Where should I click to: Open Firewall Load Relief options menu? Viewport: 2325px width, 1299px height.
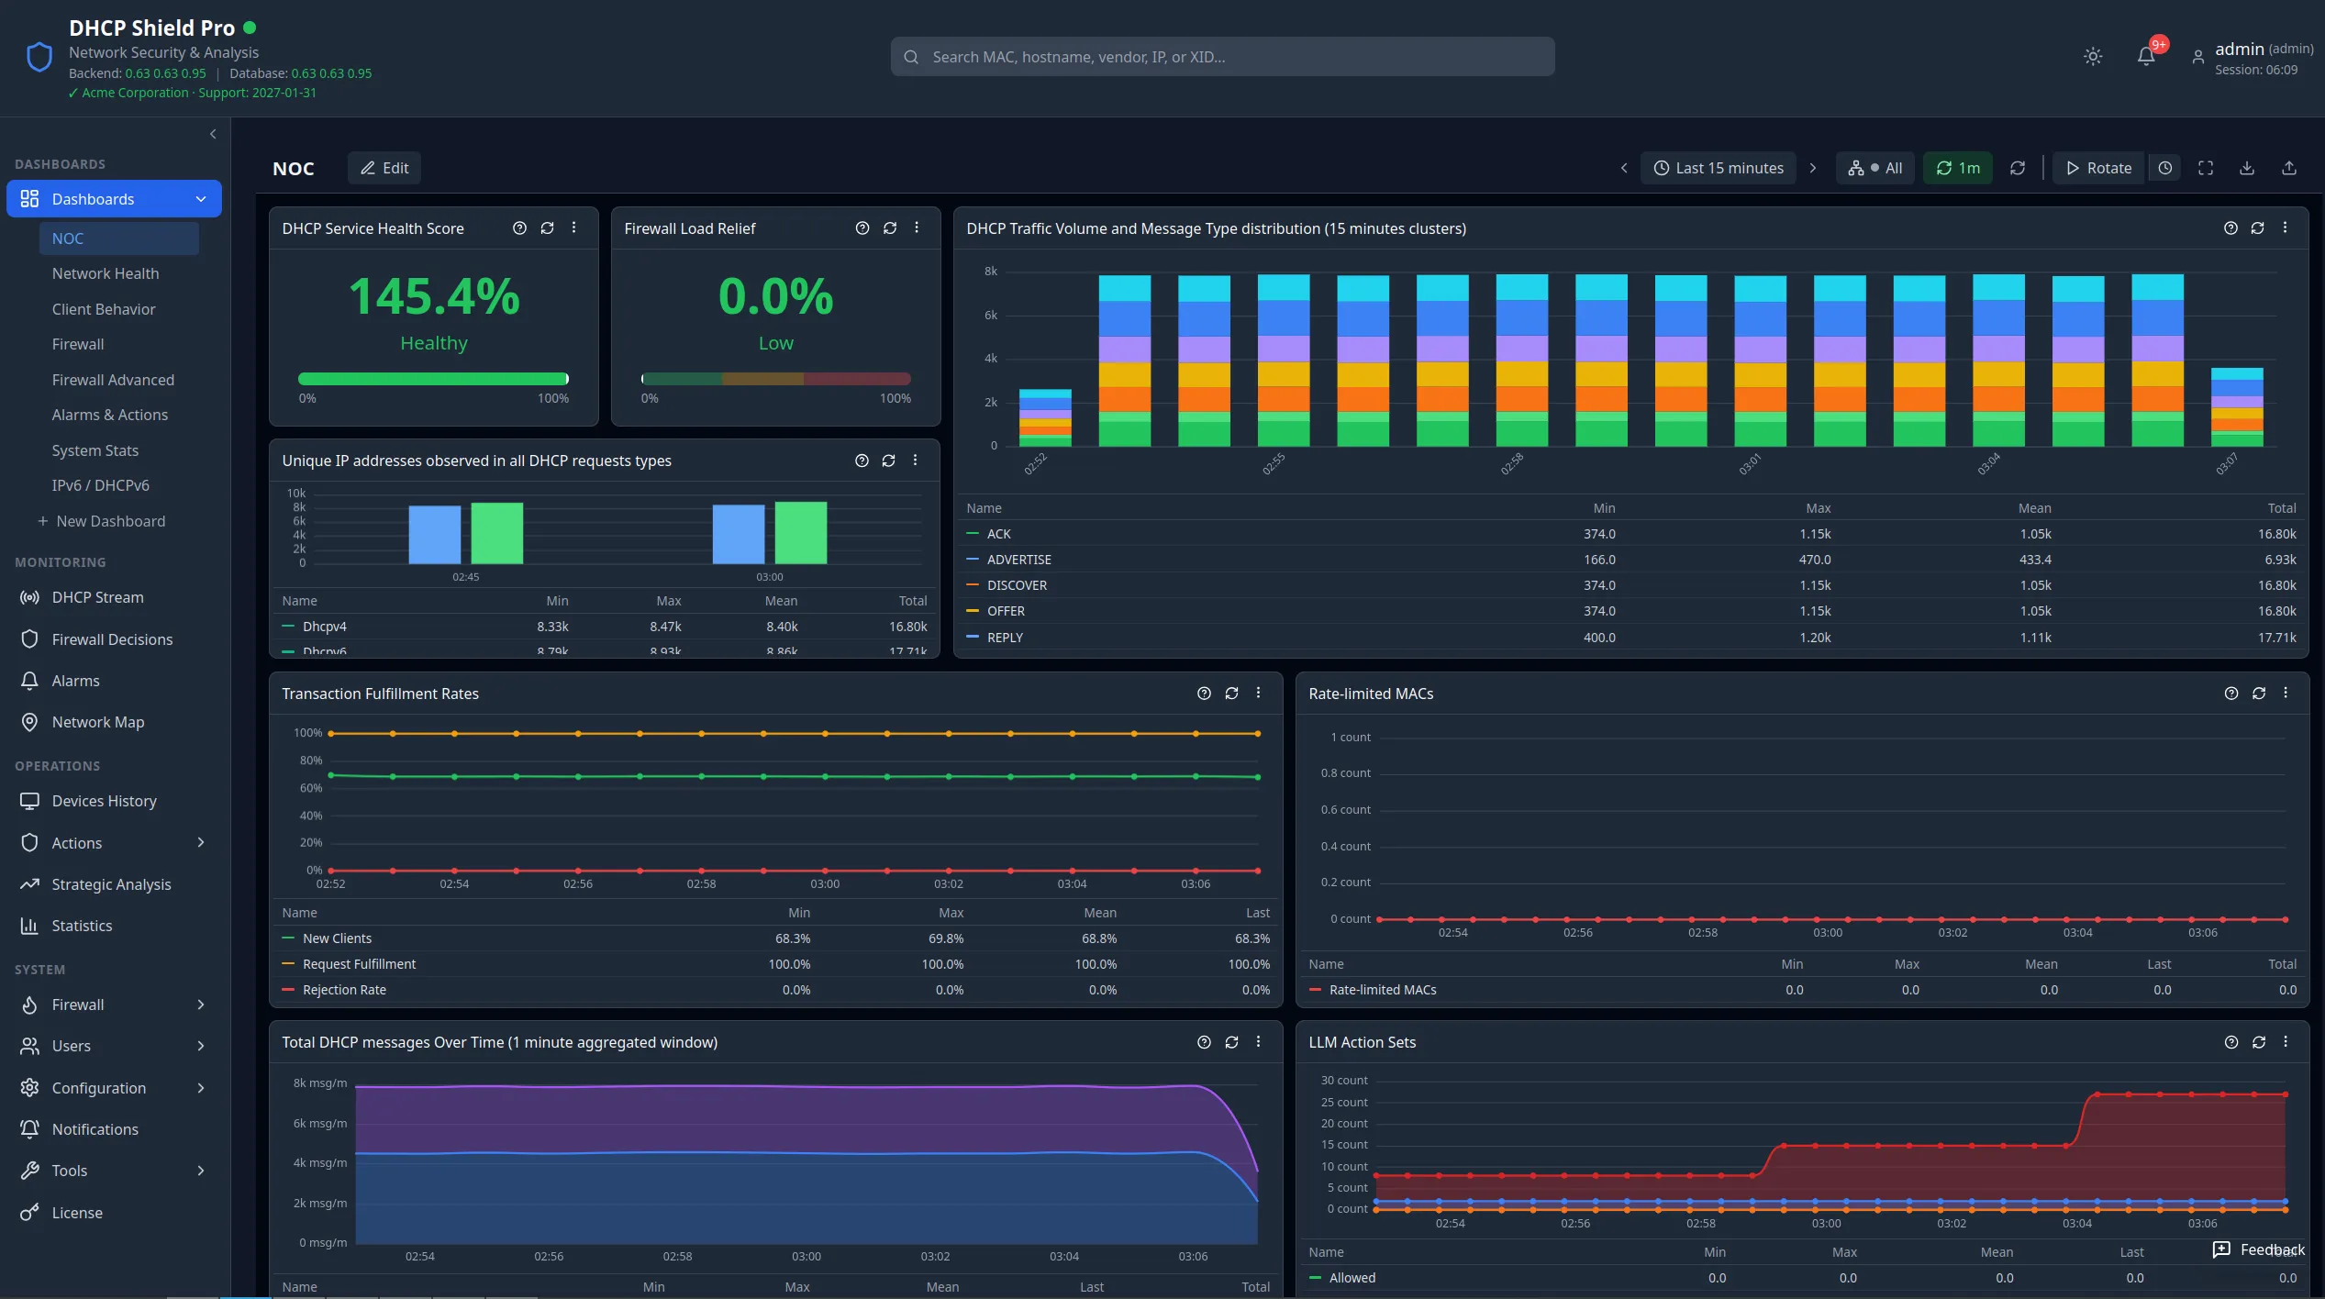917,228
